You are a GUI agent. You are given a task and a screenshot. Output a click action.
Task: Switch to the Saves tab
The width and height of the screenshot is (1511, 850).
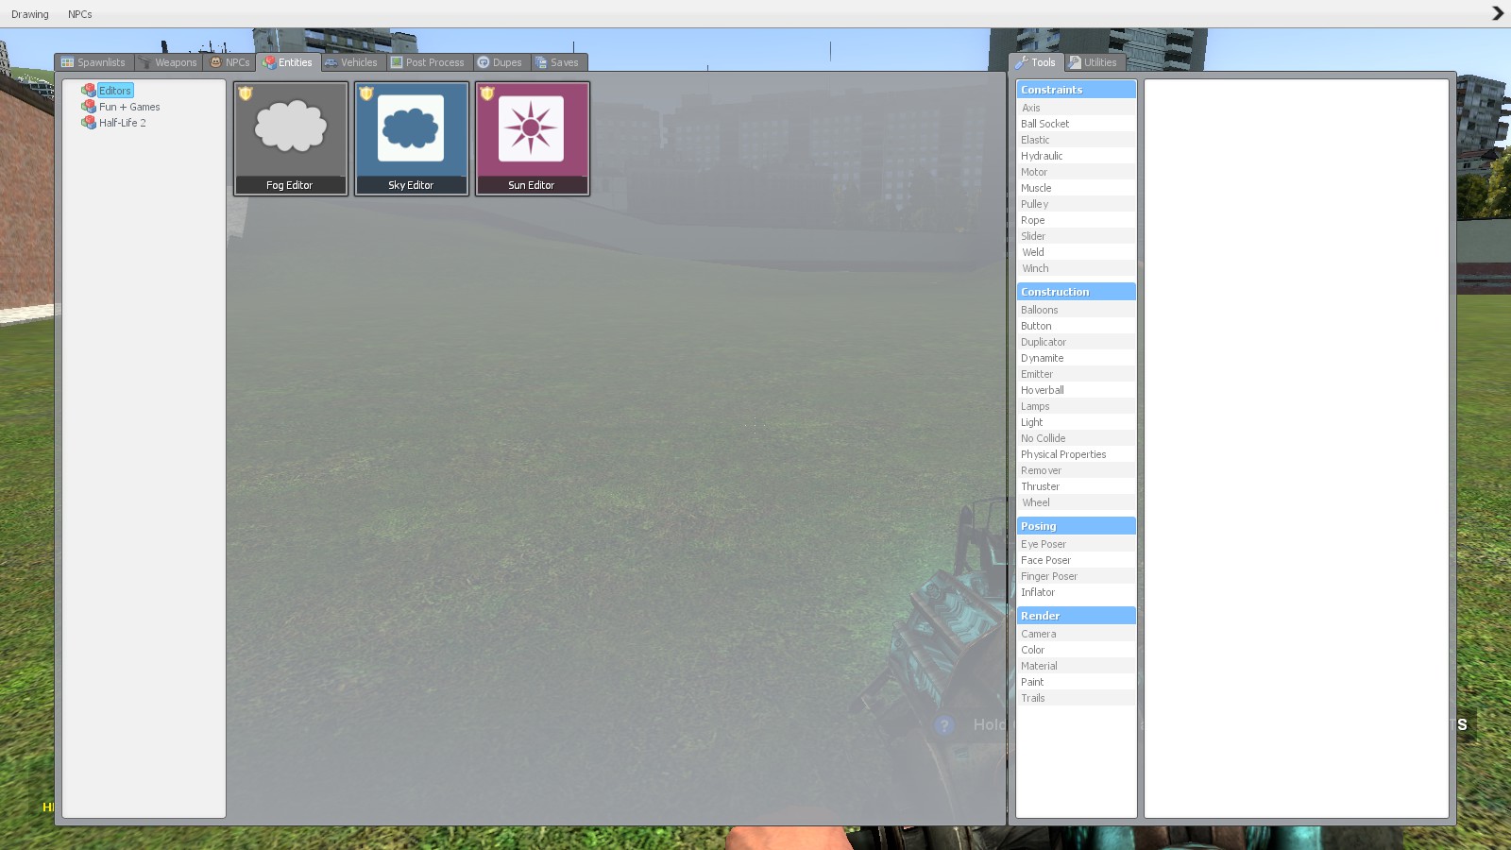(558, 62)
